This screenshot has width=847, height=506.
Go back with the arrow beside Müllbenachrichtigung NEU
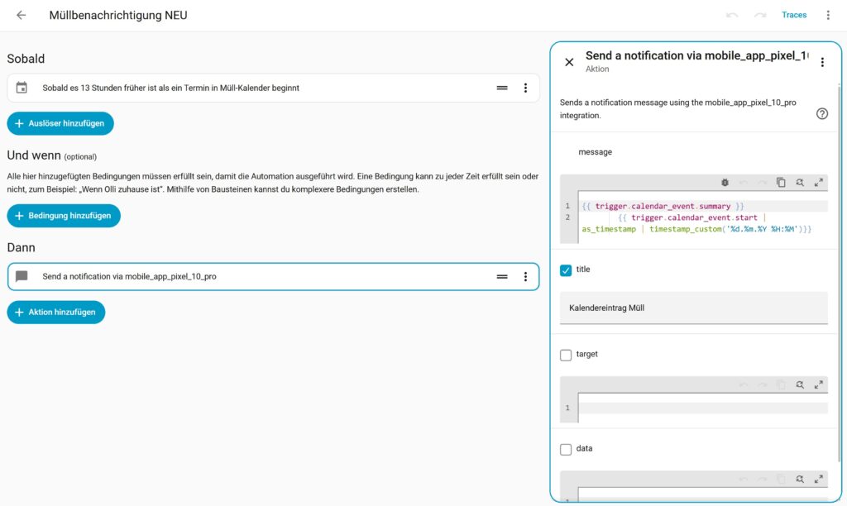pyautogui.click(x=21, y=15)
